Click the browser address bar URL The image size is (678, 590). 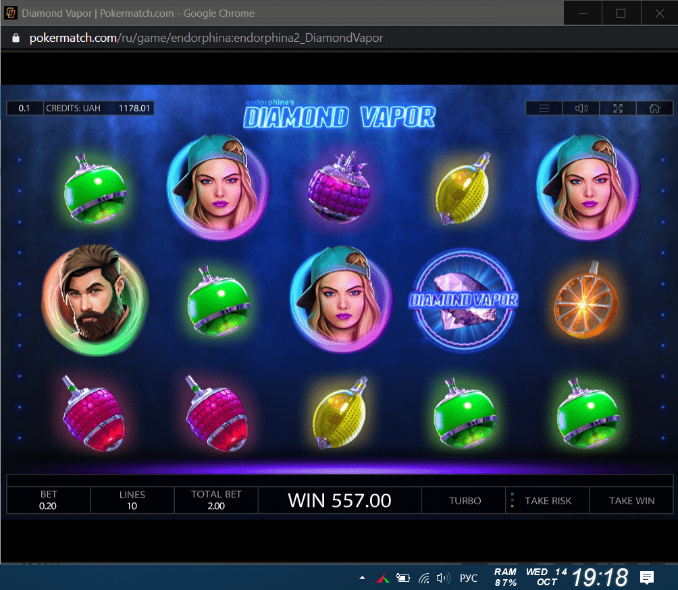point(206,38)
